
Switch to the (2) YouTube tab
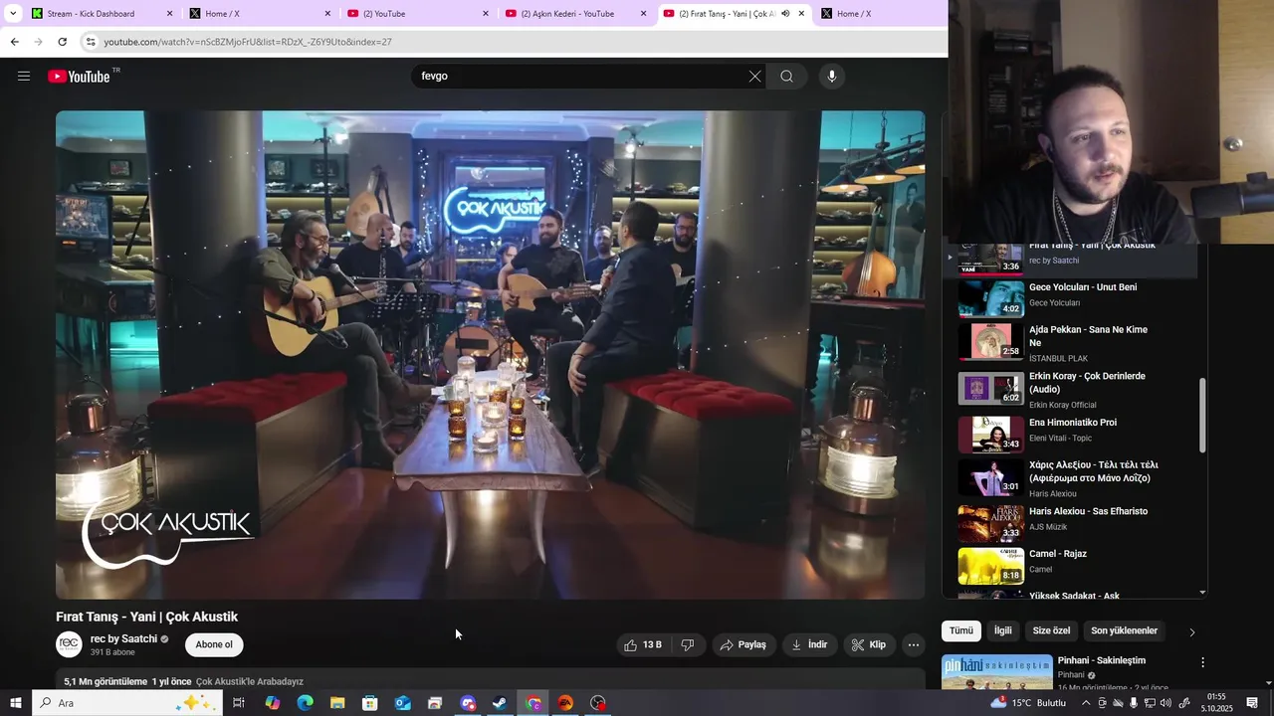(417, 14)
